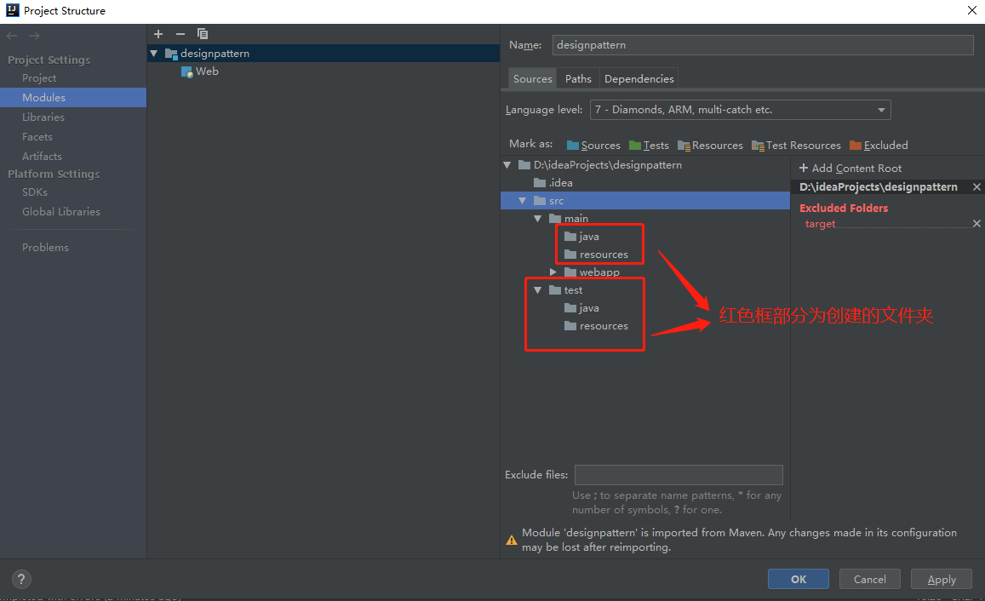Viewport: 985px width, 601px height.
Task: Switch to the Sources tab
Action: click(x=532, y=78)
